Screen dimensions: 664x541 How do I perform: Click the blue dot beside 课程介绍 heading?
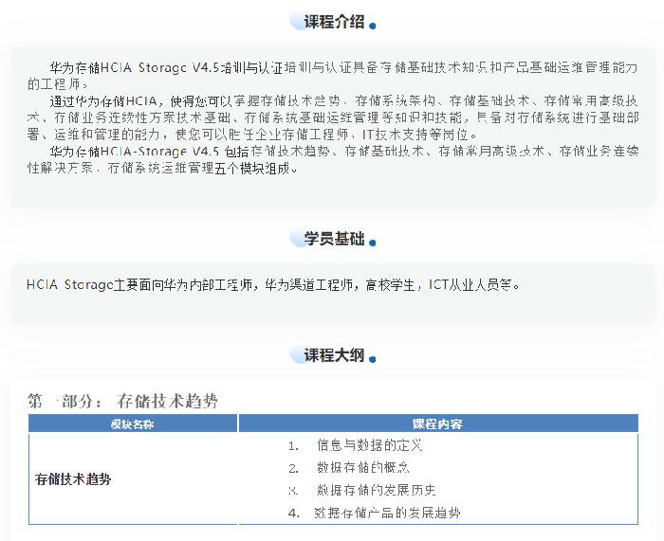coord(373,27)
